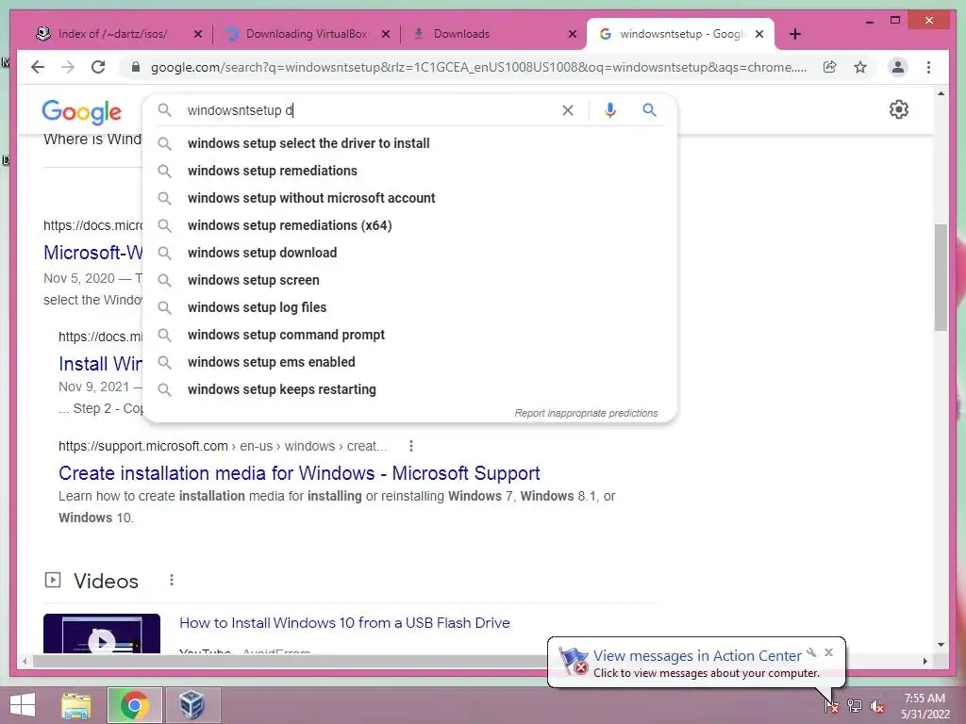Click the Action Center flag tray icon
The image size is (966, 724).
point(831,705)
